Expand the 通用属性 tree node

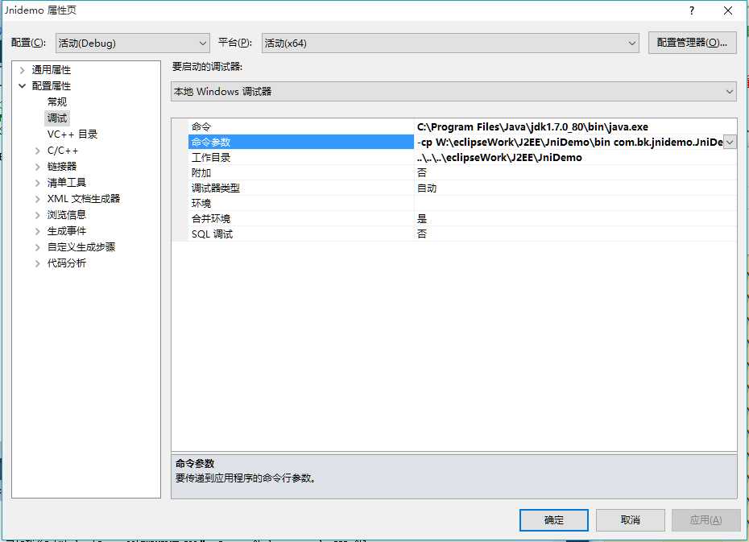[22, 70]
